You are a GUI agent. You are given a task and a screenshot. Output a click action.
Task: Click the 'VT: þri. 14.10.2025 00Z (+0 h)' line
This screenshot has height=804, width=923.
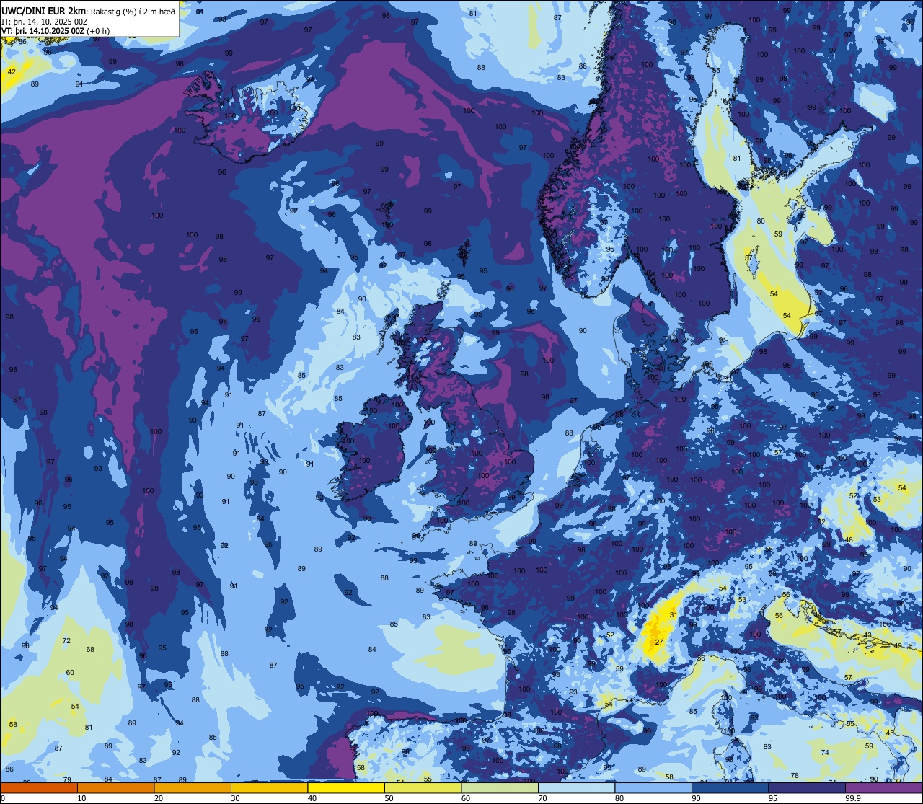[56, 30]
